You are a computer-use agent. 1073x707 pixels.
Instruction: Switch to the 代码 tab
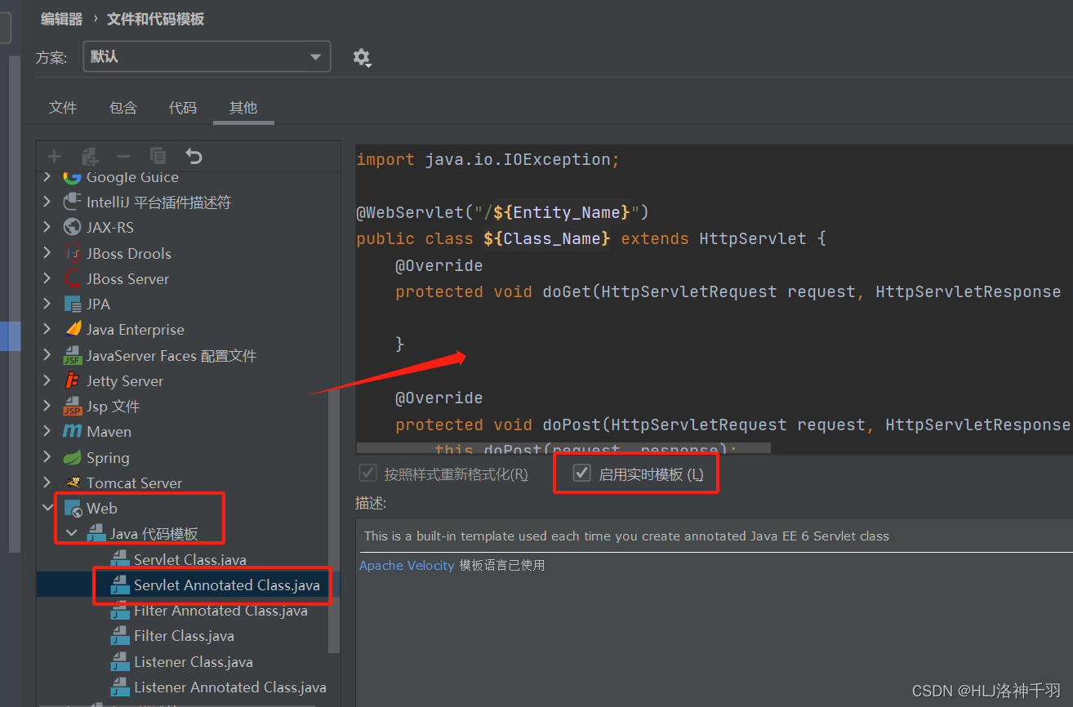(x=183, y=107)
